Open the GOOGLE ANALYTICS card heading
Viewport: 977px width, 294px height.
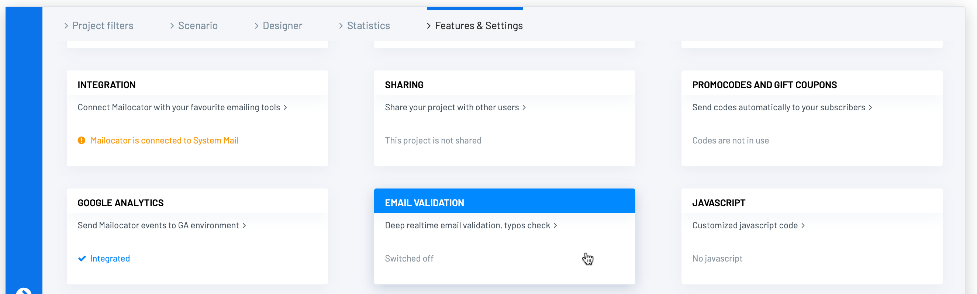tap(121, 203)
